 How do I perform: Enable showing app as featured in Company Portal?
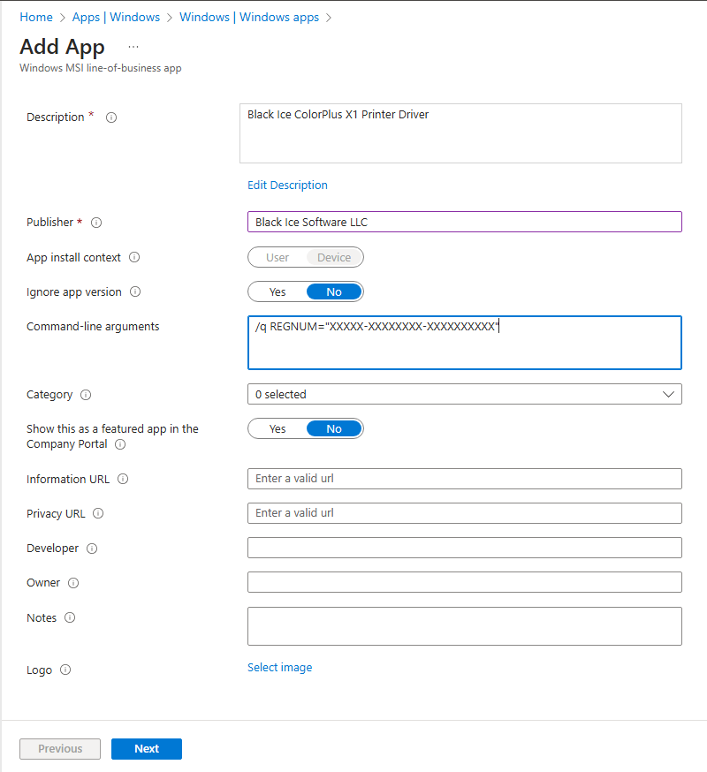coord(277,428)
